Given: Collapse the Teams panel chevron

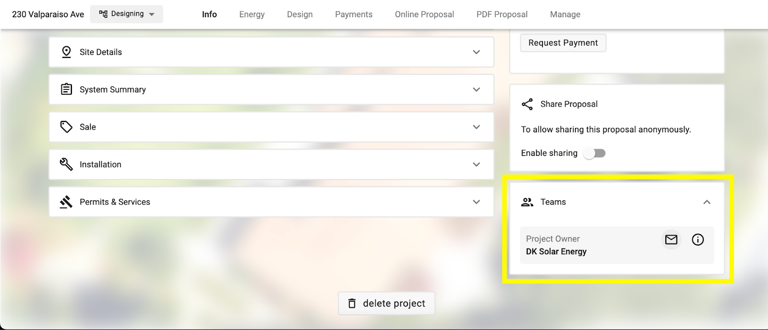Looking at the screenshot, I should point(707,202).
